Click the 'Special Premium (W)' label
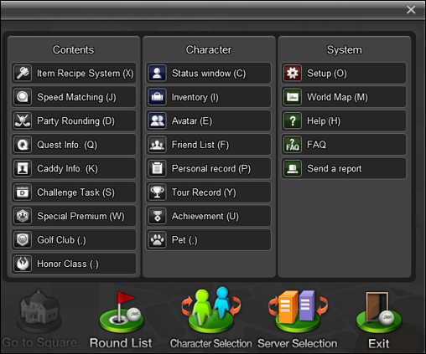The width and height of the screenshot is (426, 354). 81,216
